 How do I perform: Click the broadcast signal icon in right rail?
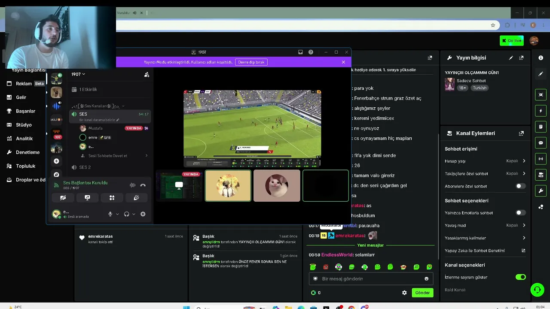click(x=541, y=159)
